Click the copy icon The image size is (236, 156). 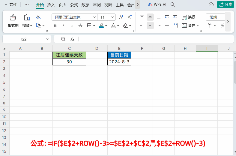pyautogui.click(x=39, y=25)
